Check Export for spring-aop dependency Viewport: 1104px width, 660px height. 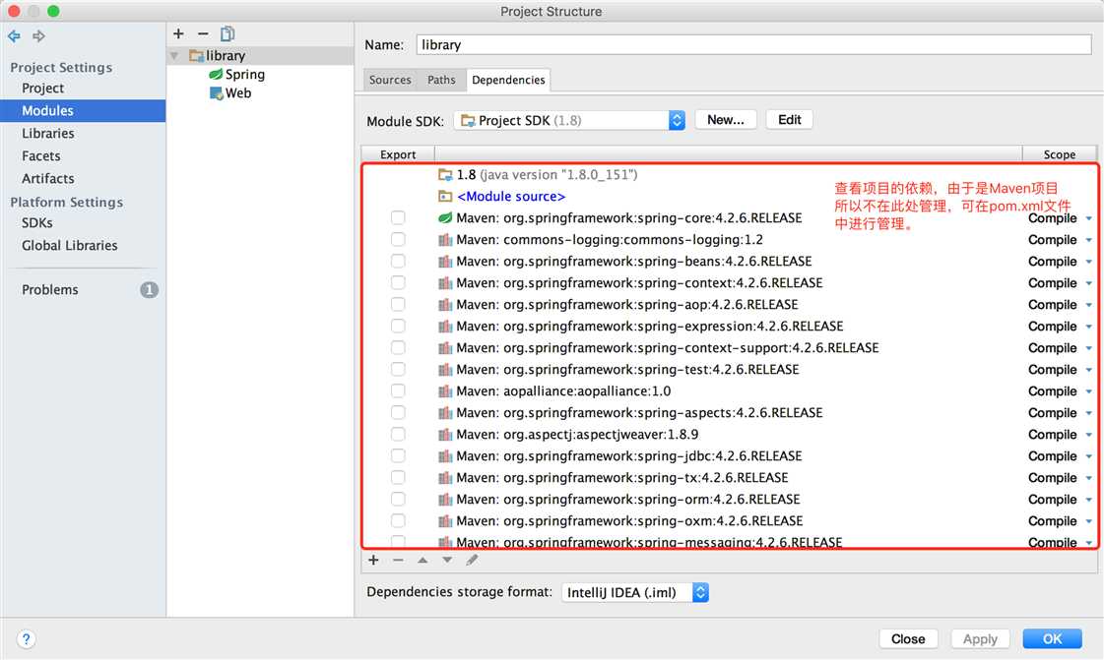click(398, 304)
